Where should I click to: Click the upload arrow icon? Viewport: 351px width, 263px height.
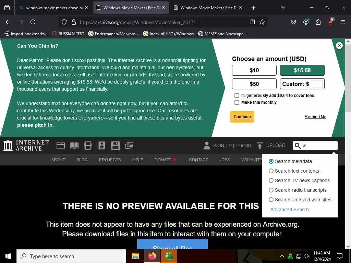[260, 146]
